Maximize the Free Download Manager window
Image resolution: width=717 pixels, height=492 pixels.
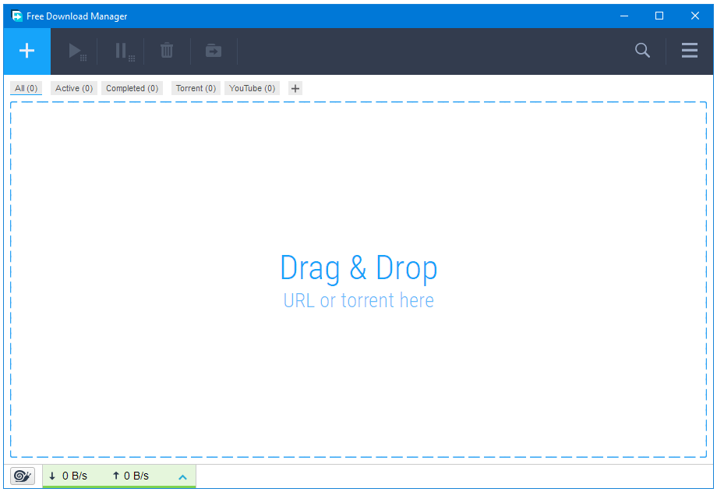(659, 16)
